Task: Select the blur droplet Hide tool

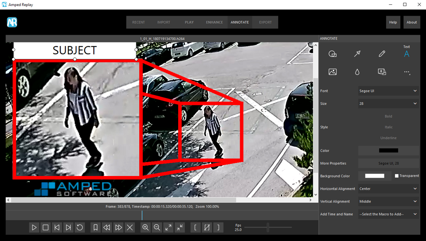Action: [x=357, y=72]
